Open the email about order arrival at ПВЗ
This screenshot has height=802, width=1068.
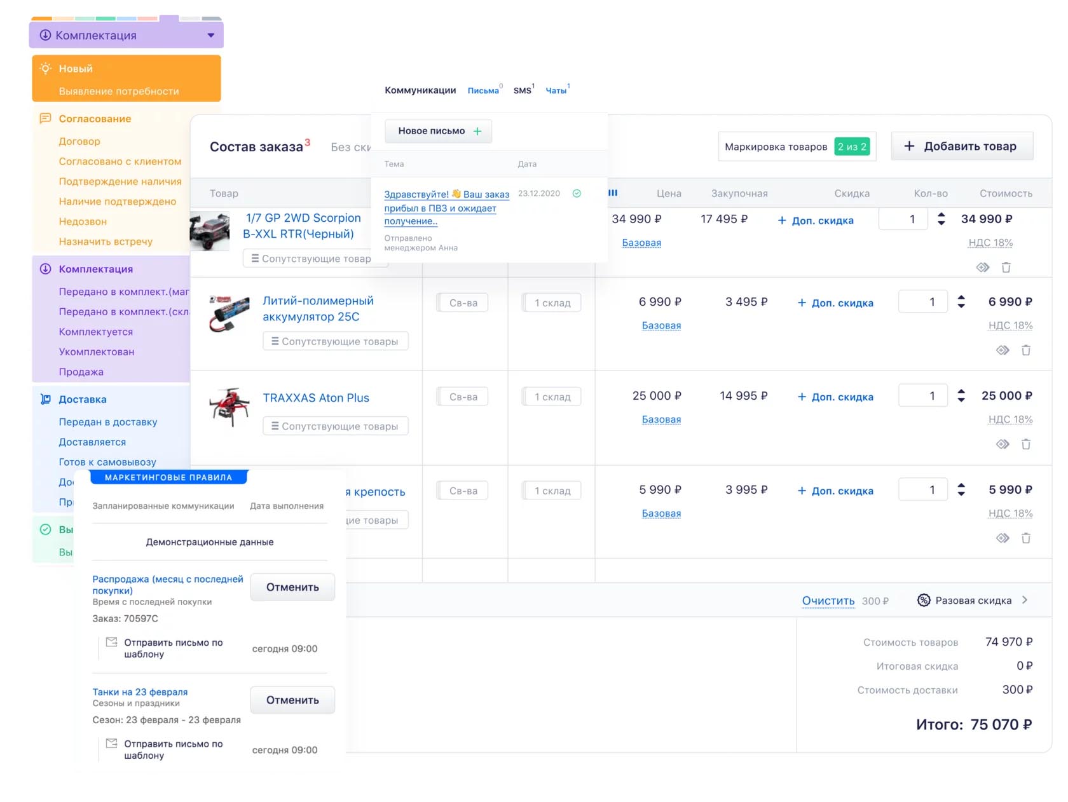tap(446, 208)
